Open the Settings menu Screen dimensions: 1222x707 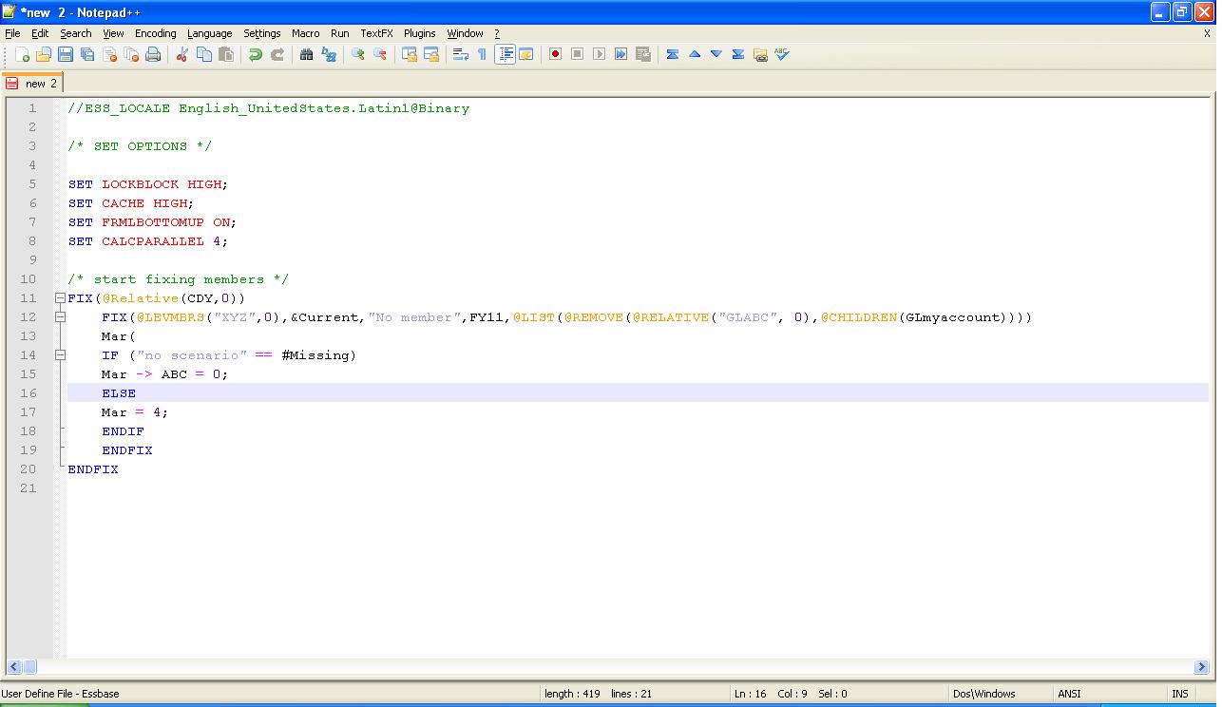261,33
